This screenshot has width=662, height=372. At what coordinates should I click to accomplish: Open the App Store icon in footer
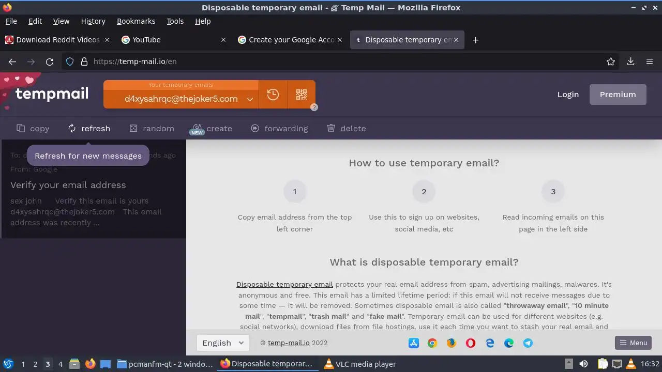coord(413,343)
